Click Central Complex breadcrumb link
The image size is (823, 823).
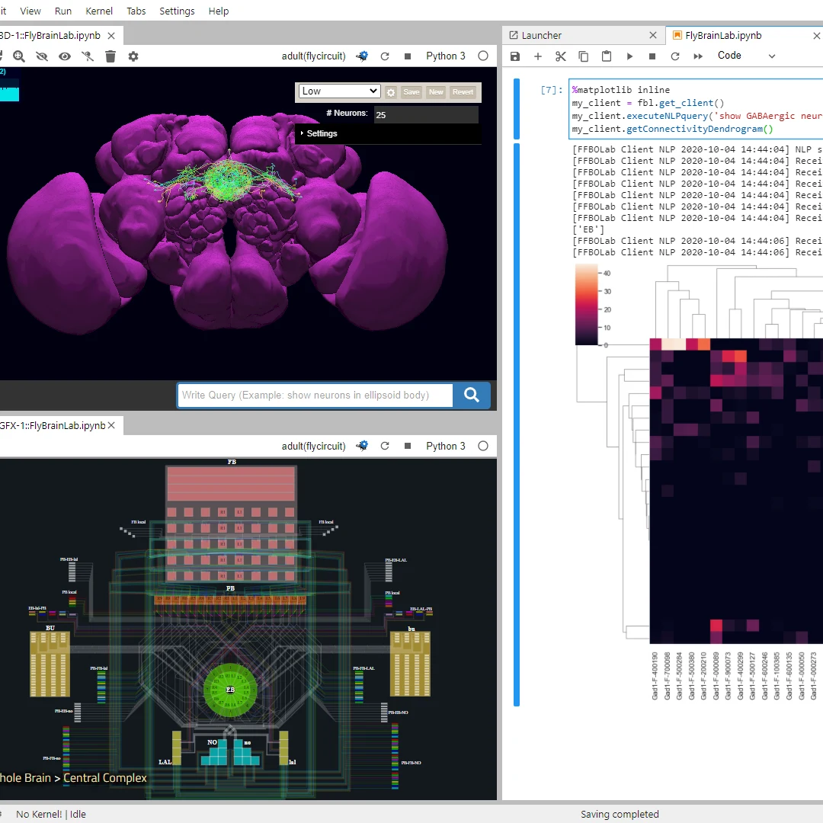click(x=104, y=778)
